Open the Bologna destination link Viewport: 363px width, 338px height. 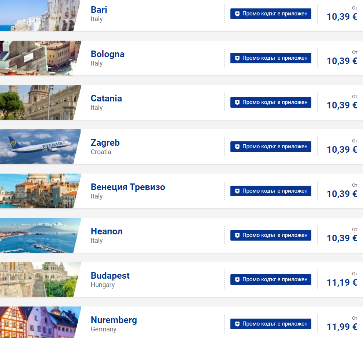tap(107, 54)
